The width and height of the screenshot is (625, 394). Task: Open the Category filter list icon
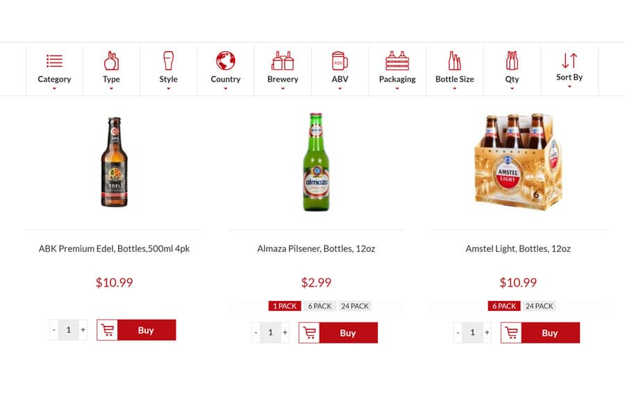pos(54,61)
